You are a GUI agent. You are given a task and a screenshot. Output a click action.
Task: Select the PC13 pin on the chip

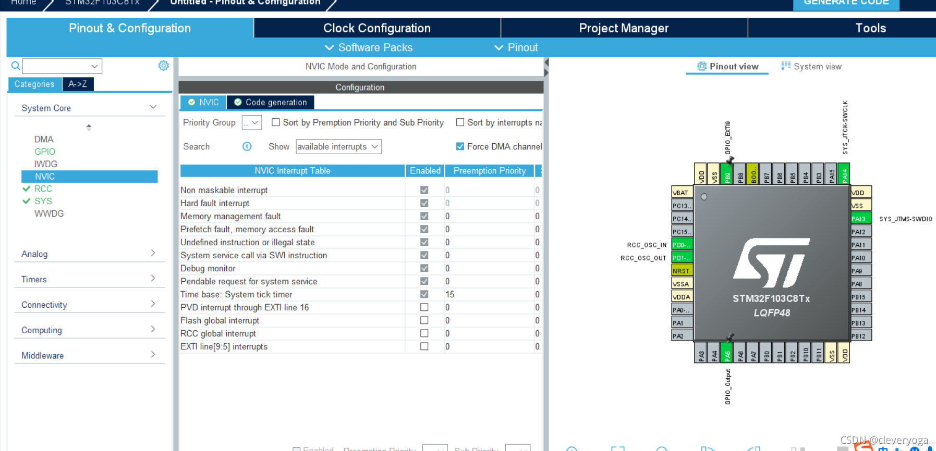[682, 206]
